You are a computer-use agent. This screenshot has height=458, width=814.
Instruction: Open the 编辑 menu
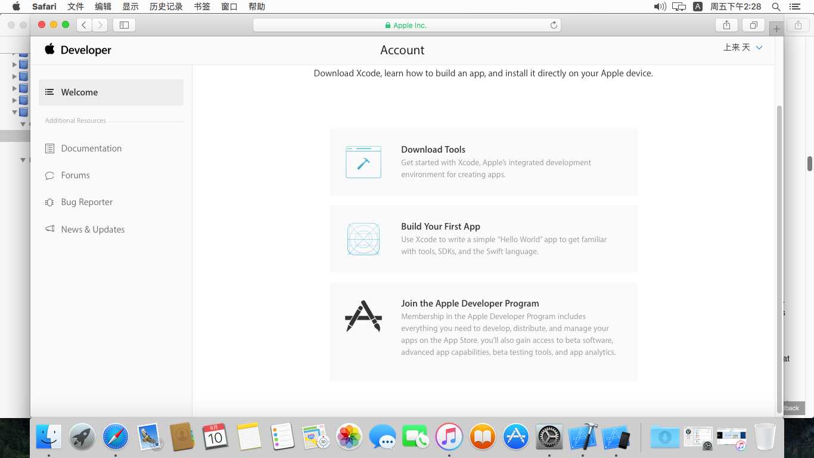[x=103, y=7]
